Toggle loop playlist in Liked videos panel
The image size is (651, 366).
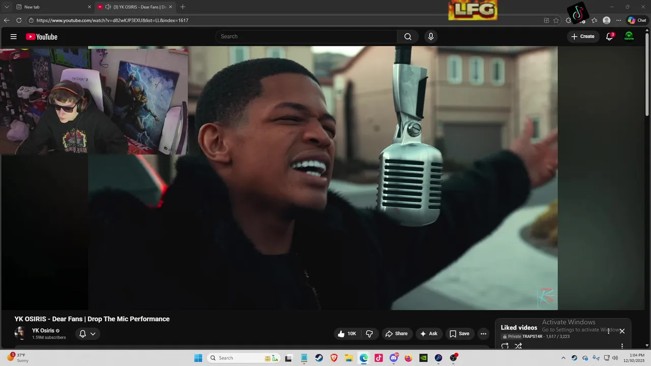pos(505,346)
